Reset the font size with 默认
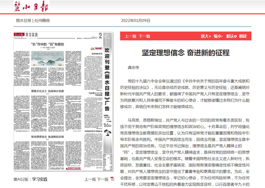Screen dimensions: 265x188 point(230,36)
